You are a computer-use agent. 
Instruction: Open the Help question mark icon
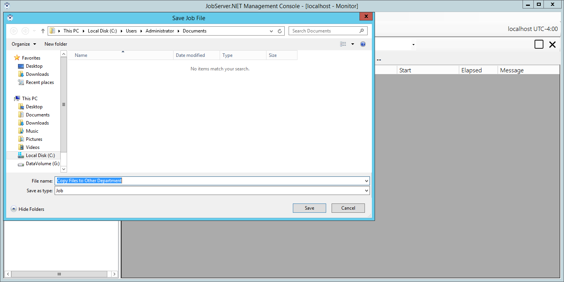[363, 44]
